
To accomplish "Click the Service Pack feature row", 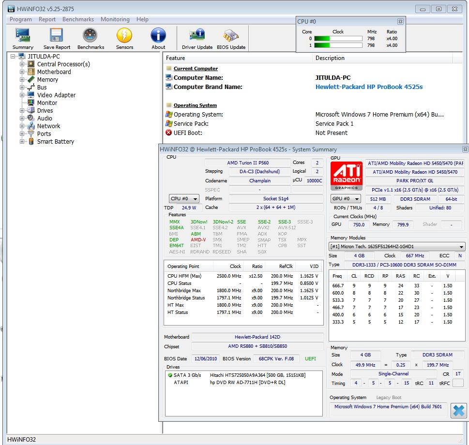I will click(313, 123).
